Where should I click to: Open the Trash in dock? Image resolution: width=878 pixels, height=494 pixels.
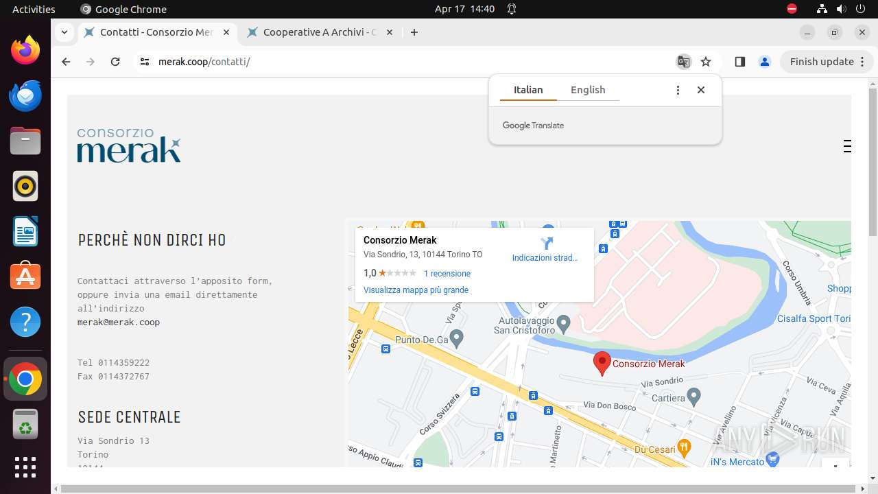tap(25, 425)
